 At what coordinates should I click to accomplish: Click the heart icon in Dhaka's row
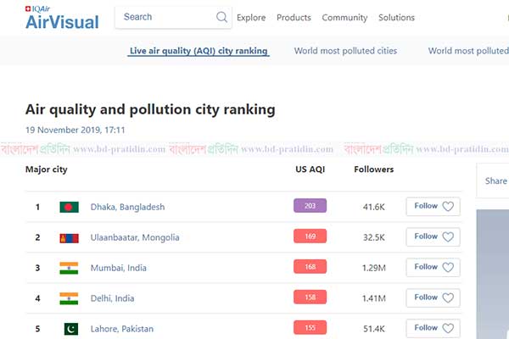coord(448,206)
